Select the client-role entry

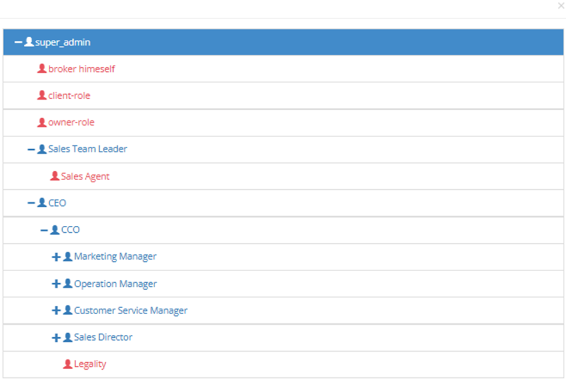[x=69, y=96]
